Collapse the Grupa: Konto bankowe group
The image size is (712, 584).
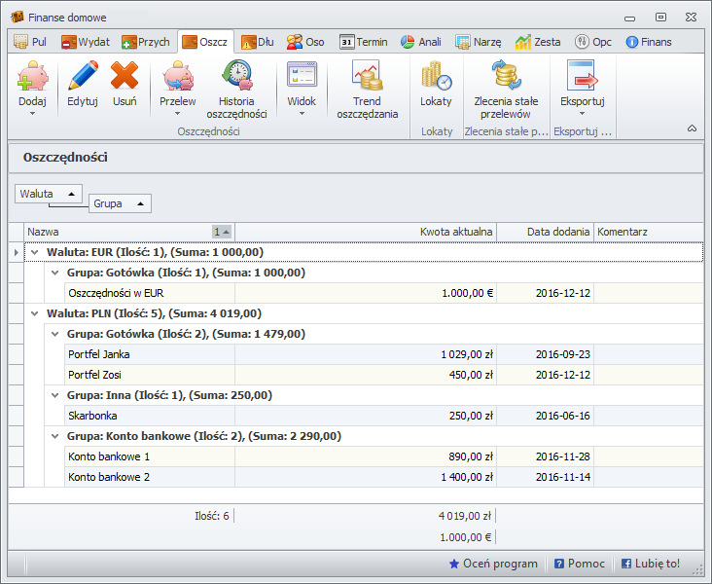(55, 436)
